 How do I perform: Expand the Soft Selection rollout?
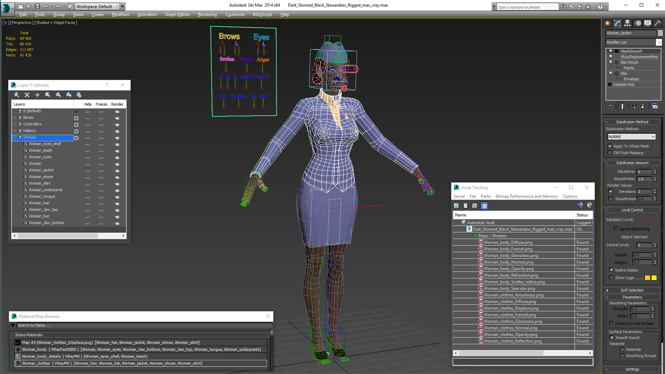click(632, 290)
